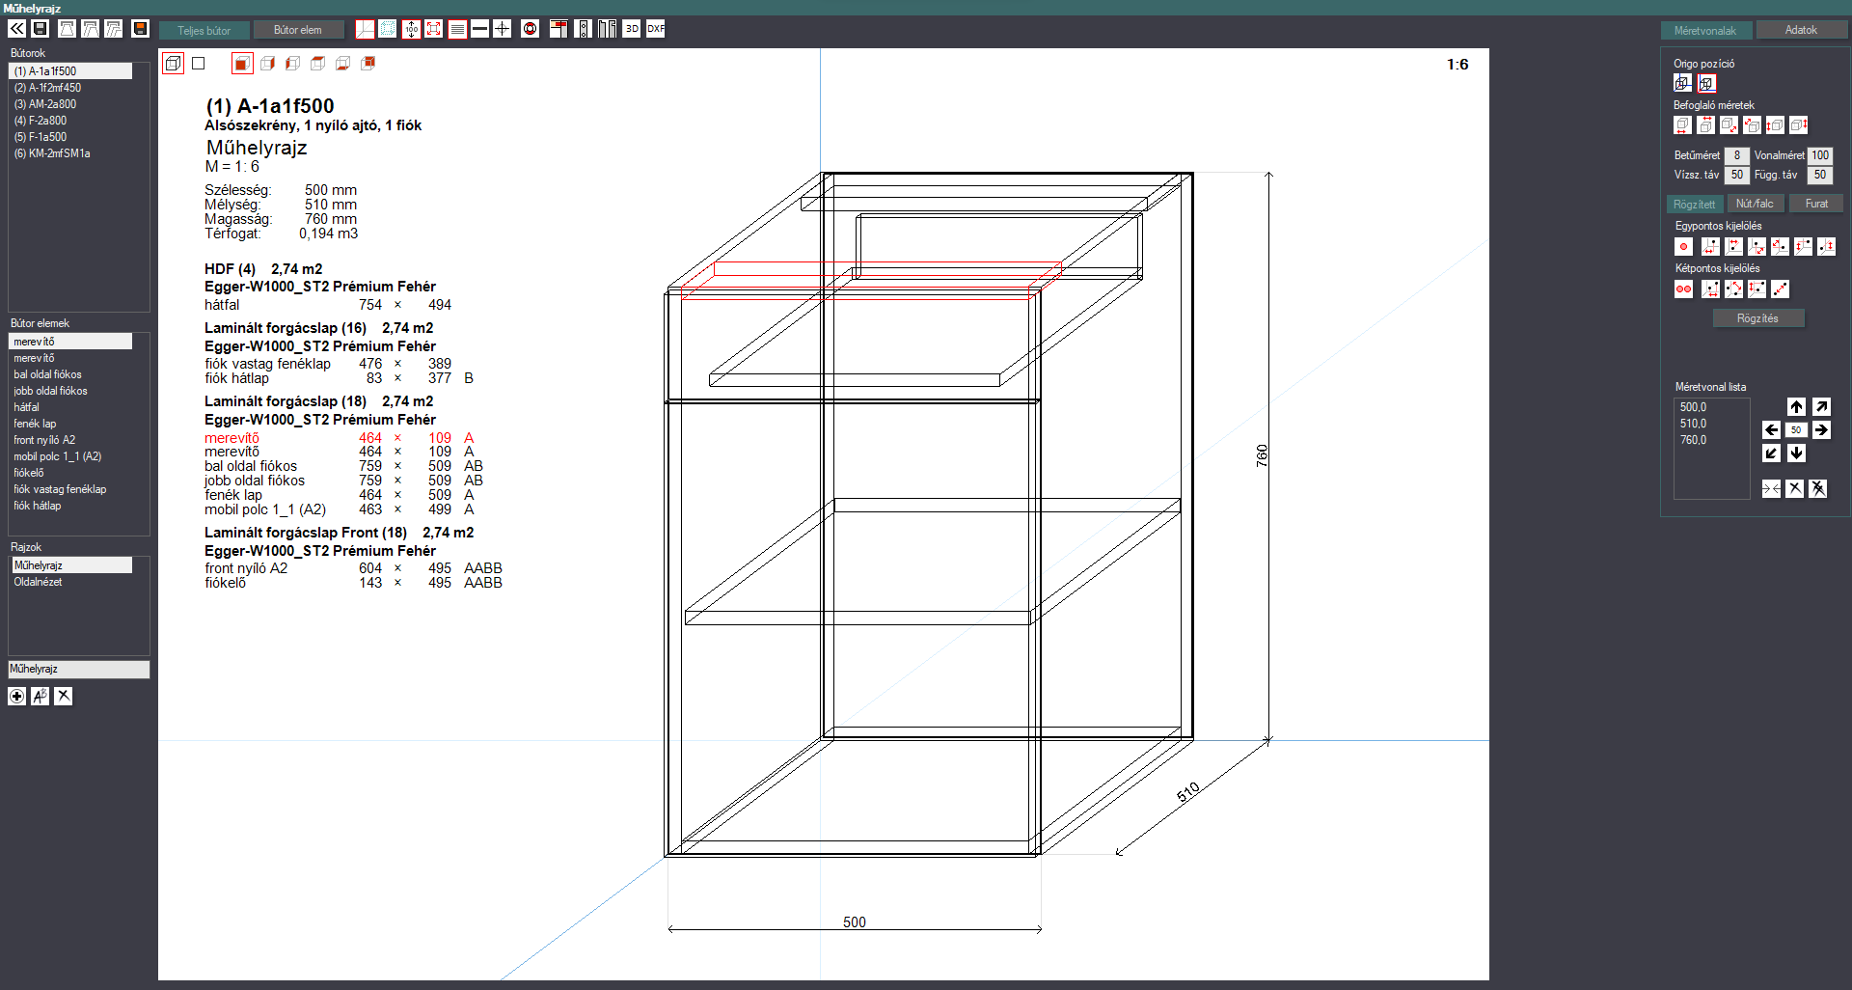Toggle the second Origo pozíció cube icon
This screenshot has width=1852, height=990.
(x=1707, y=83)
